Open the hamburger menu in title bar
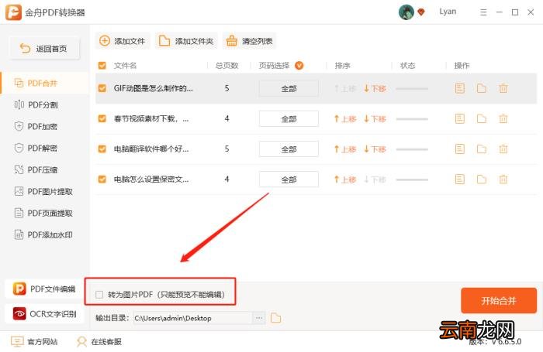This screenshot has height=352, width=543. click(x=483, y=12)
